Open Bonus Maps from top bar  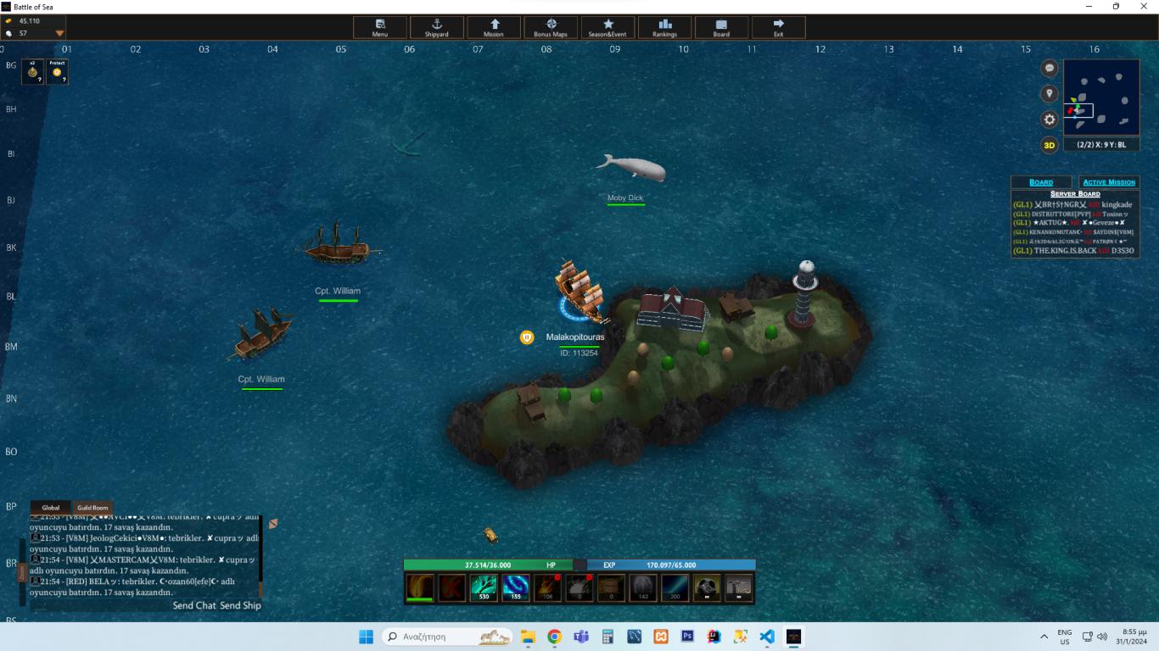tap(551, 27)
